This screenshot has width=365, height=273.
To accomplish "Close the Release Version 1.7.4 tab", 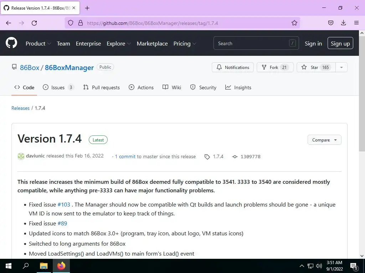I will (x=74, y=8).
